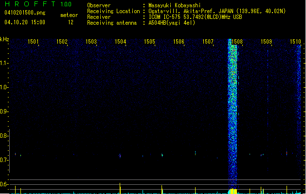Click the HROFFT 1.0.0 title text
This screenshot has height=194, width=306.
click(x=38, y=4)
